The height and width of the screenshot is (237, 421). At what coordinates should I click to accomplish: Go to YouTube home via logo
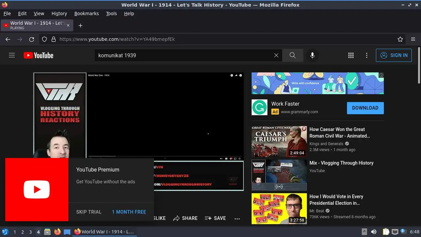(38, 55)
